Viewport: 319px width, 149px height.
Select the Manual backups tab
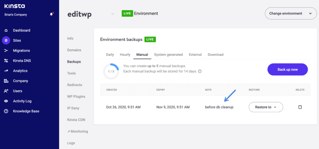click(x=142, y=55)
